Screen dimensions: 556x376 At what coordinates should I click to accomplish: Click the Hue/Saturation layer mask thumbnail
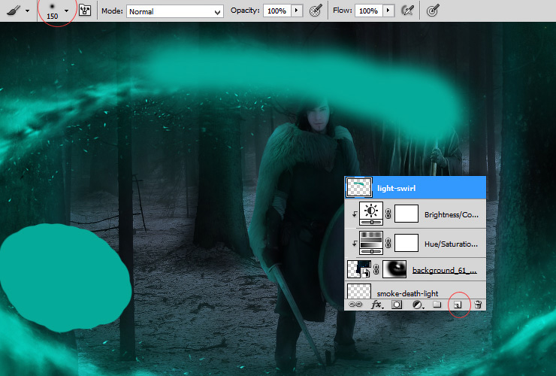(x=406, y=243)
